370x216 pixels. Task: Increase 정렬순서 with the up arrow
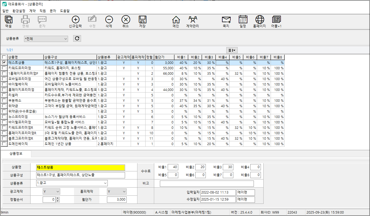[x=58, y=198]
